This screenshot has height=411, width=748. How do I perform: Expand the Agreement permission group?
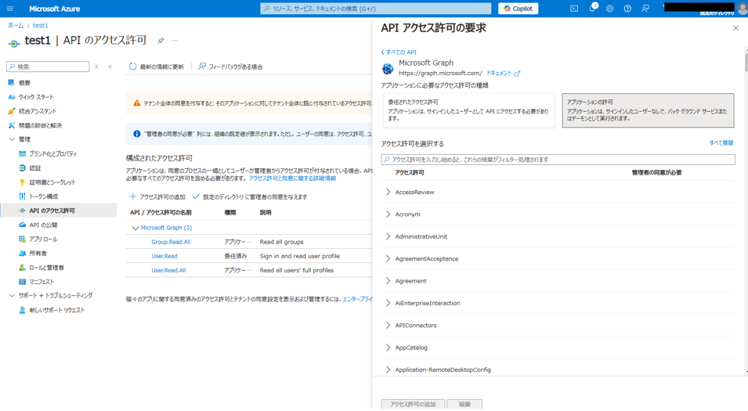pos(388,281)
